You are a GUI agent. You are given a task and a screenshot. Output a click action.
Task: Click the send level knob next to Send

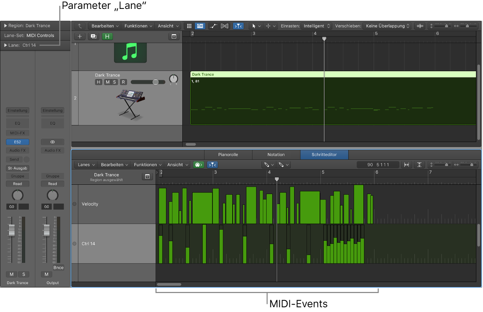[27, 160]
